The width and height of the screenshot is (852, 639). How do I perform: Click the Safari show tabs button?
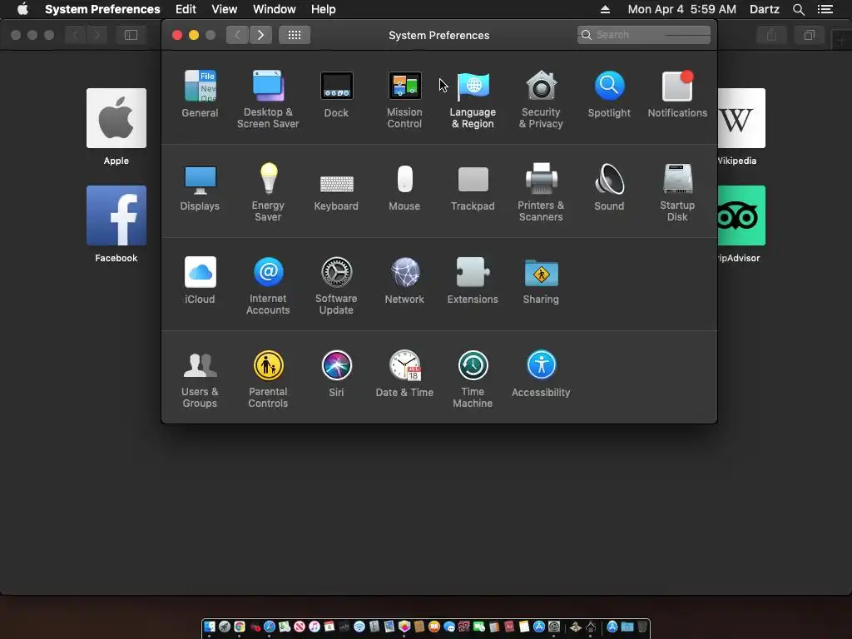(x=809, y=35)
